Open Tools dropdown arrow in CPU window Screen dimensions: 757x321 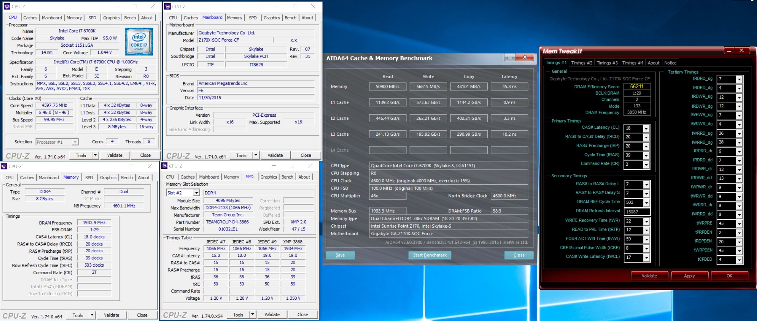(x=95, y=155)
